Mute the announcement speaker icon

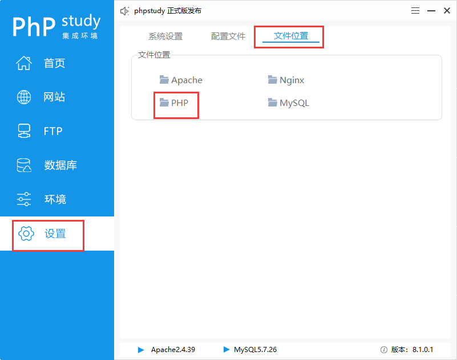tap(124, 10)
